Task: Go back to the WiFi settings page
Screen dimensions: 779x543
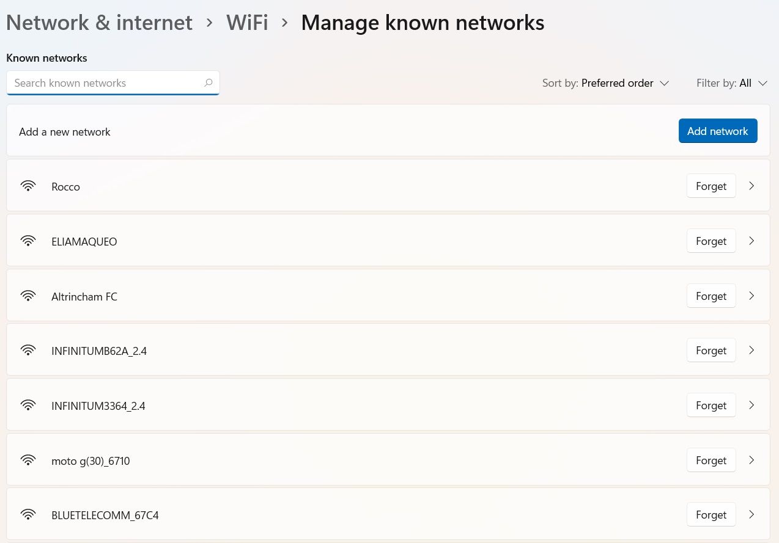Action: [x=247, y=22]
